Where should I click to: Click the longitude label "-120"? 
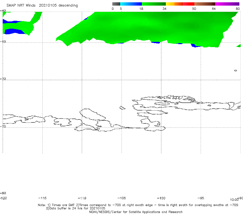3,198
